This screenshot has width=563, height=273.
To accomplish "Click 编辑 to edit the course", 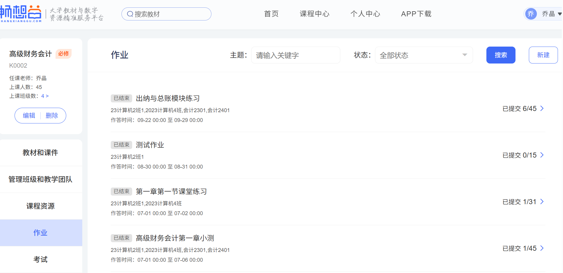I will (29, 116).
